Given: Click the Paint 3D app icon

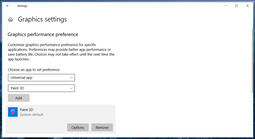Looking at the screenshot, I should (x=13, y=112).
